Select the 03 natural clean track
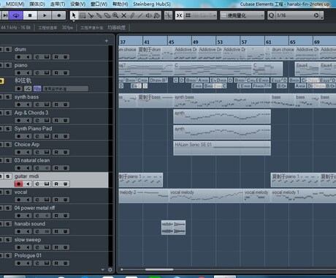This screenshot has height=278, width=336. pos(32,160)
